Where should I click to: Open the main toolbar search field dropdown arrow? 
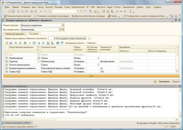coord(77,12)
